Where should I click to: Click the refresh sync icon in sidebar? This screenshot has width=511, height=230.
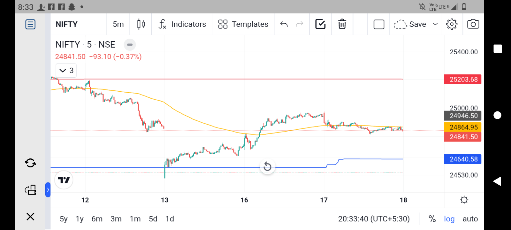[x=30, y=163]
